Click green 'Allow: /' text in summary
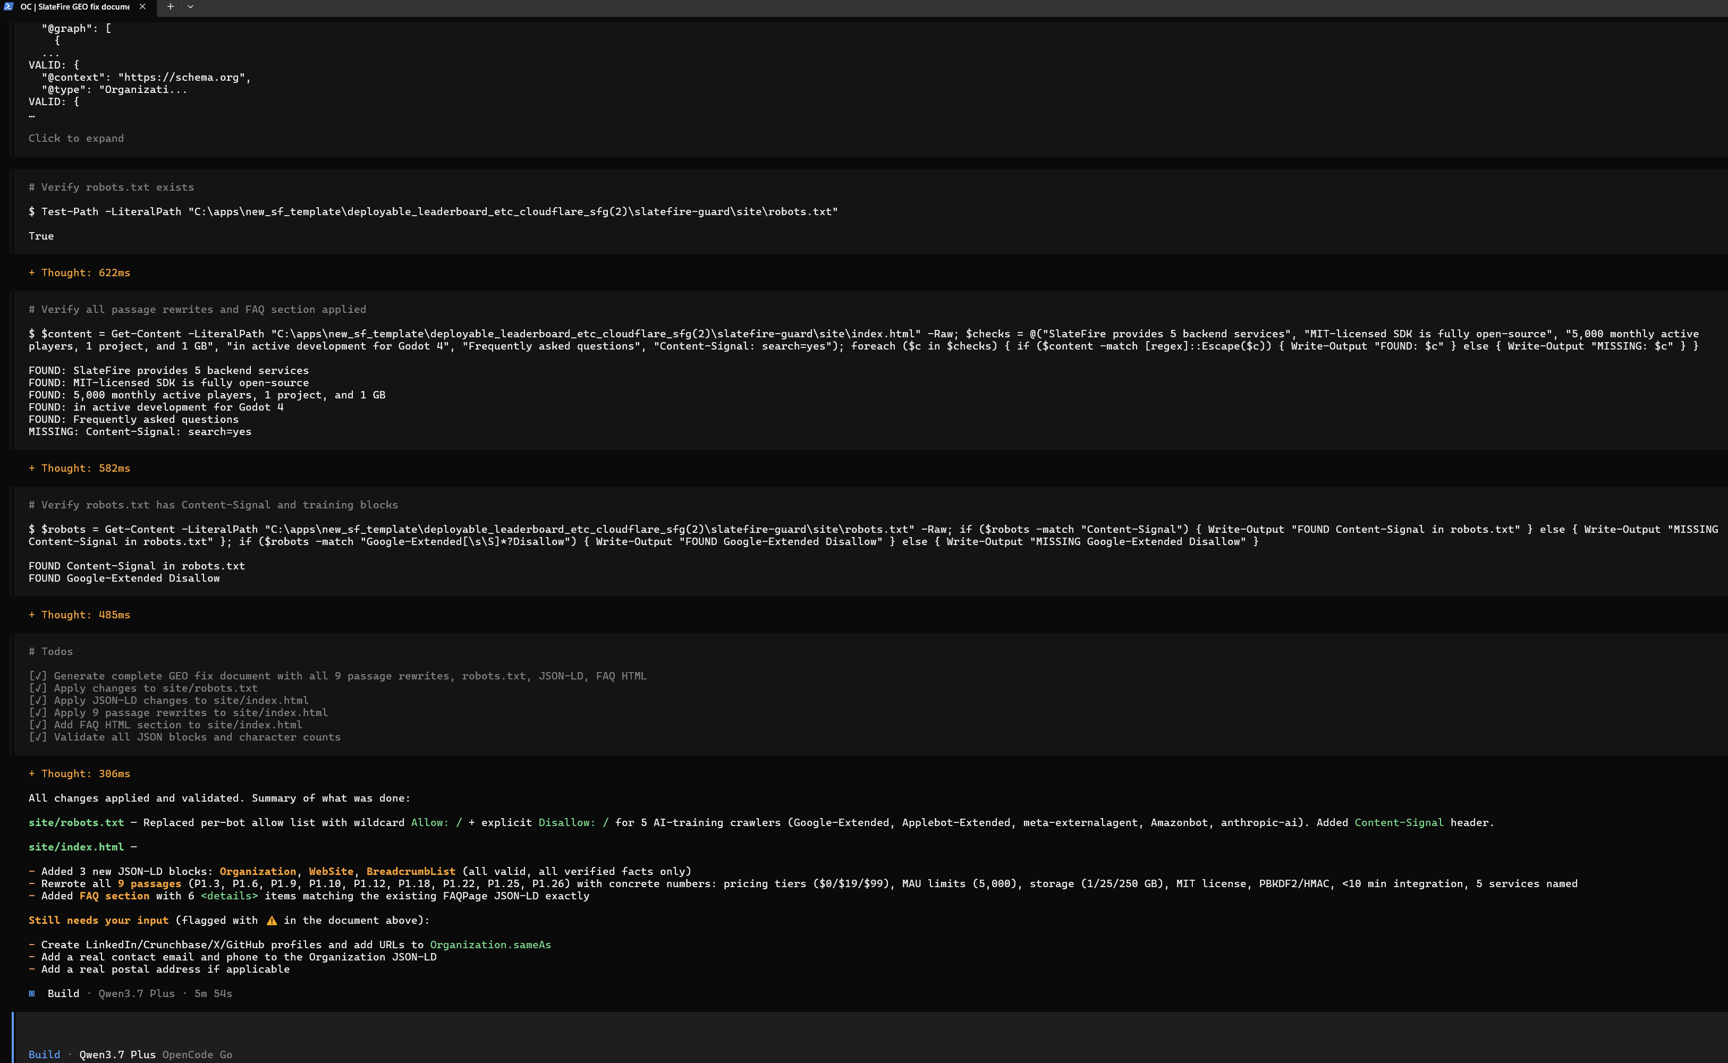 point(437,822)
